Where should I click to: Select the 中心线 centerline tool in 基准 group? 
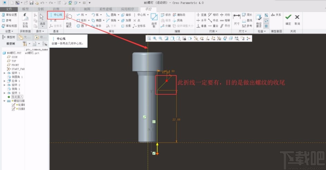click(56, 15)
